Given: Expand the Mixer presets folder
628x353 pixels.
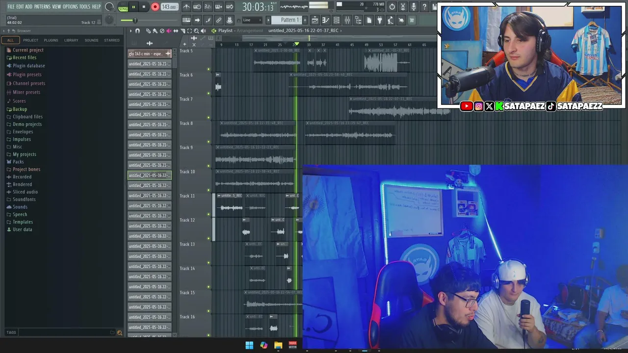Looking at the screenshot, I should coord(26,92).
